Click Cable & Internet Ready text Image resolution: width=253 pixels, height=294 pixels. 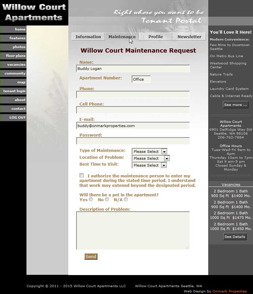coord(231,96)
